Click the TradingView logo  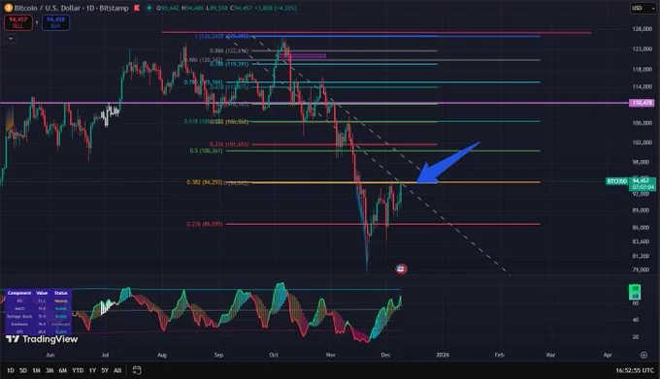click(x=42, y=339)
